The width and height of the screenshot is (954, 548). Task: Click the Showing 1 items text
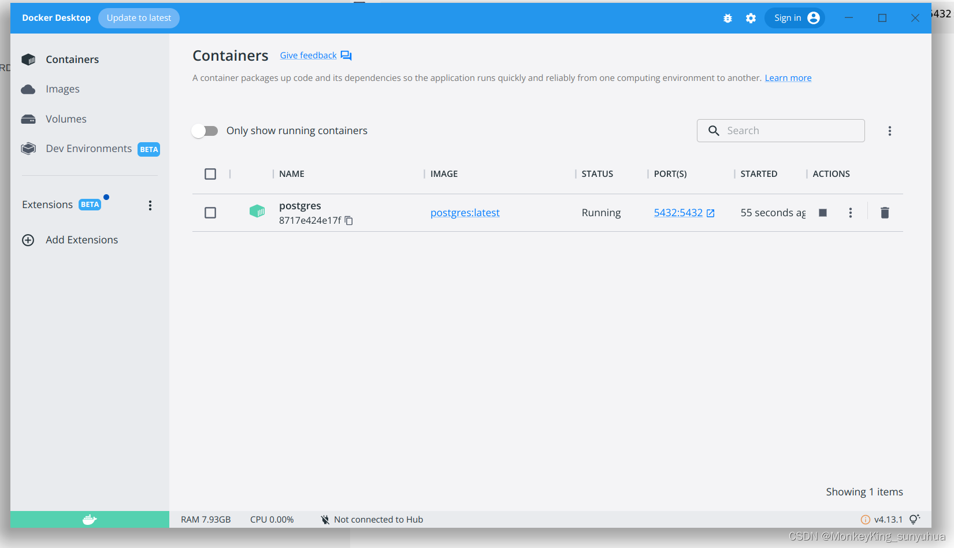pos(864,492)
